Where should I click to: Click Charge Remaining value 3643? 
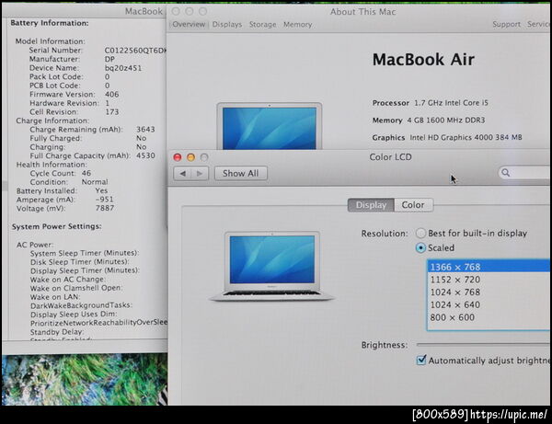coord(145,130)
